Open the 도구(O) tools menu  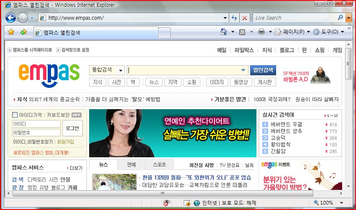[x=328, y=32]
